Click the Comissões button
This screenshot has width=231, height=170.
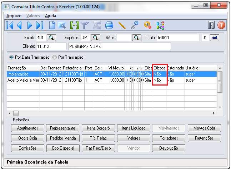[x=27, y=148]
